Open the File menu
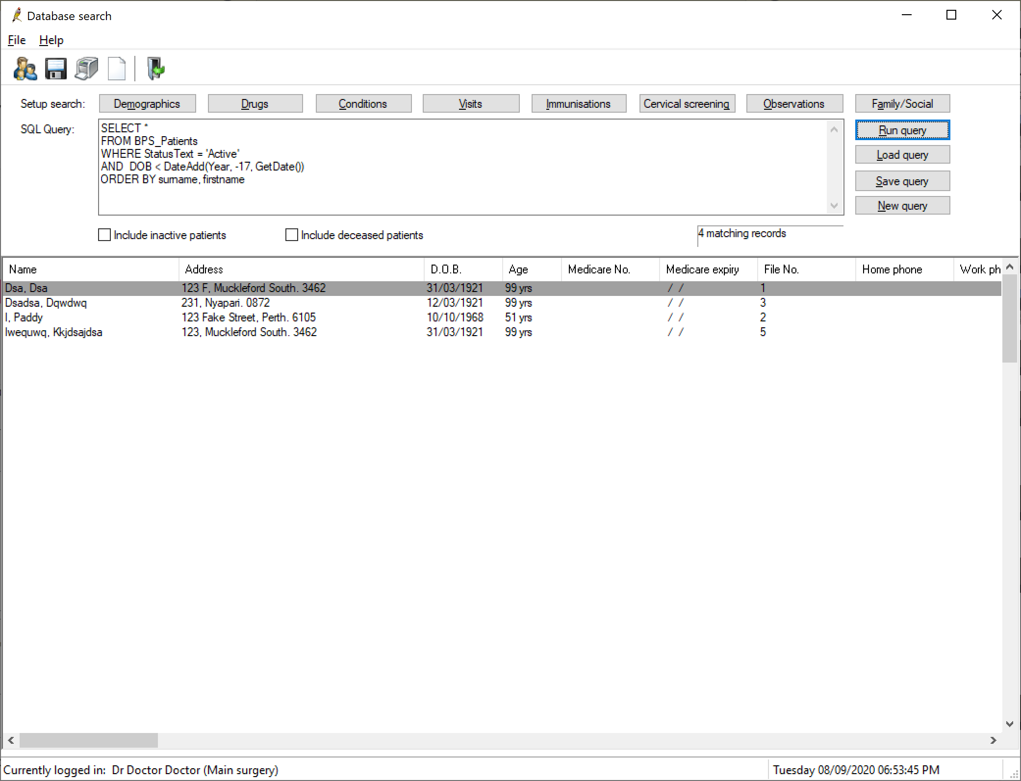The height and width of the screenshot is (781, 1021). 17,40
